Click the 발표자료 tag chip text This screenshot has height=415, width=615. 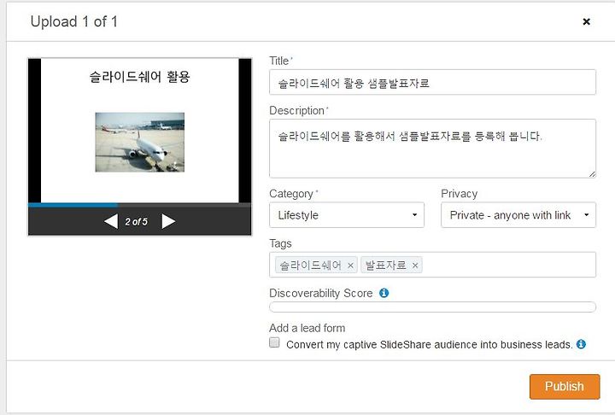385,266
